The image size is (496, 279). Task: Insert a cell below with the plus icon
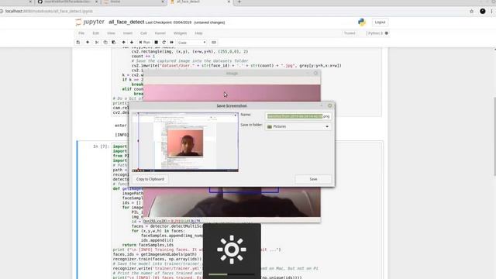[x=88, y=43]
